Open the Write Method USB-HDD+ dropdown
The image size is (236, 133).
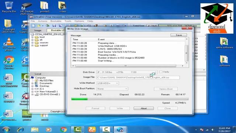(117, 83)
